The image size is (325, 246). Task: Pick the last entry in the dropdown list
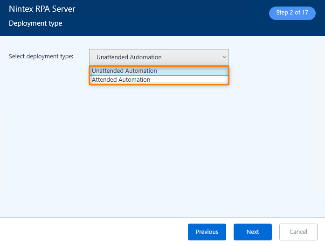coord(121,80)
